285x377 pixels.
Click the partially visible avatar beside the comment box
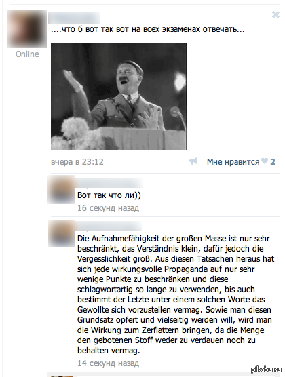(x=62, y=376)
